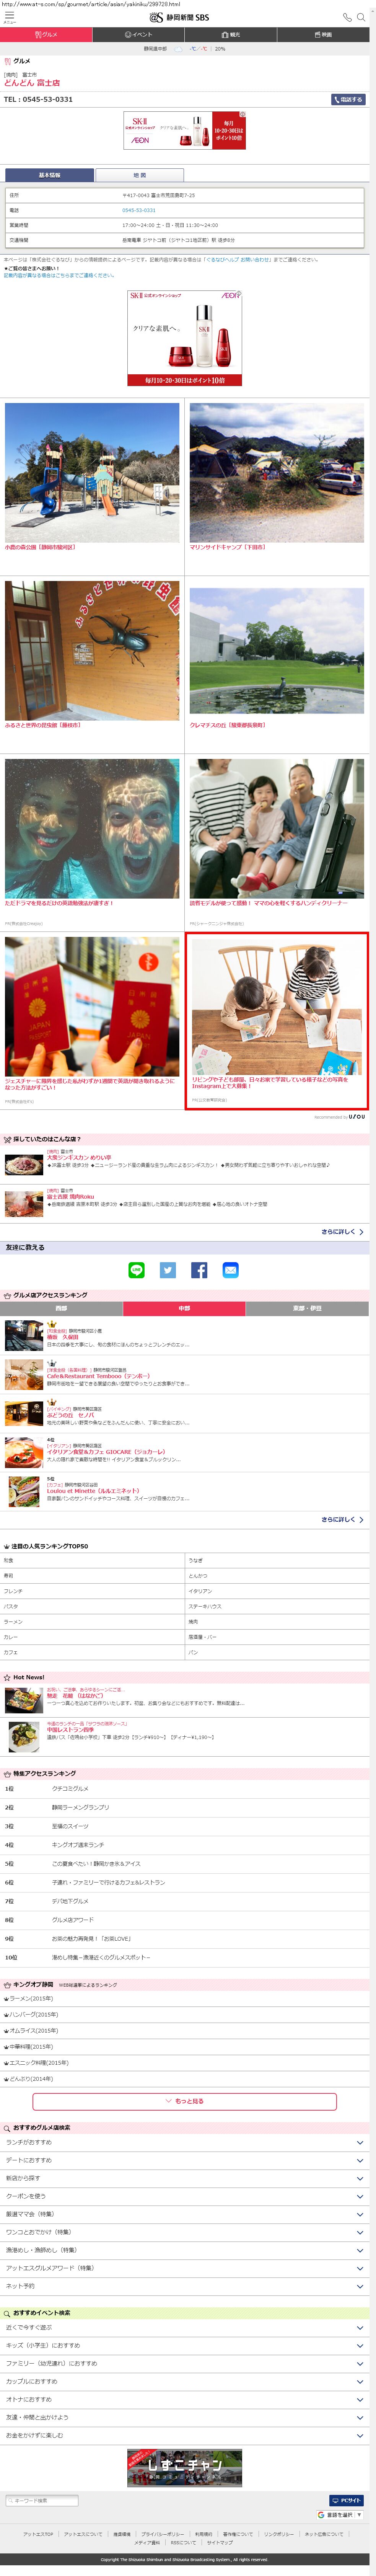Viewport: 376px width, 2576px height.
Task: Choose the 西部 ranking tab
Action: 62,1308
